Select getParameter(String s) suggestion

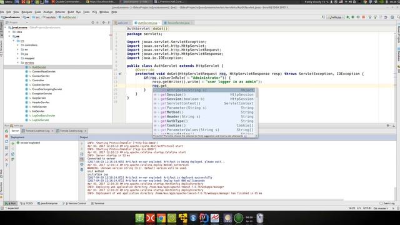tap(204, 108)
